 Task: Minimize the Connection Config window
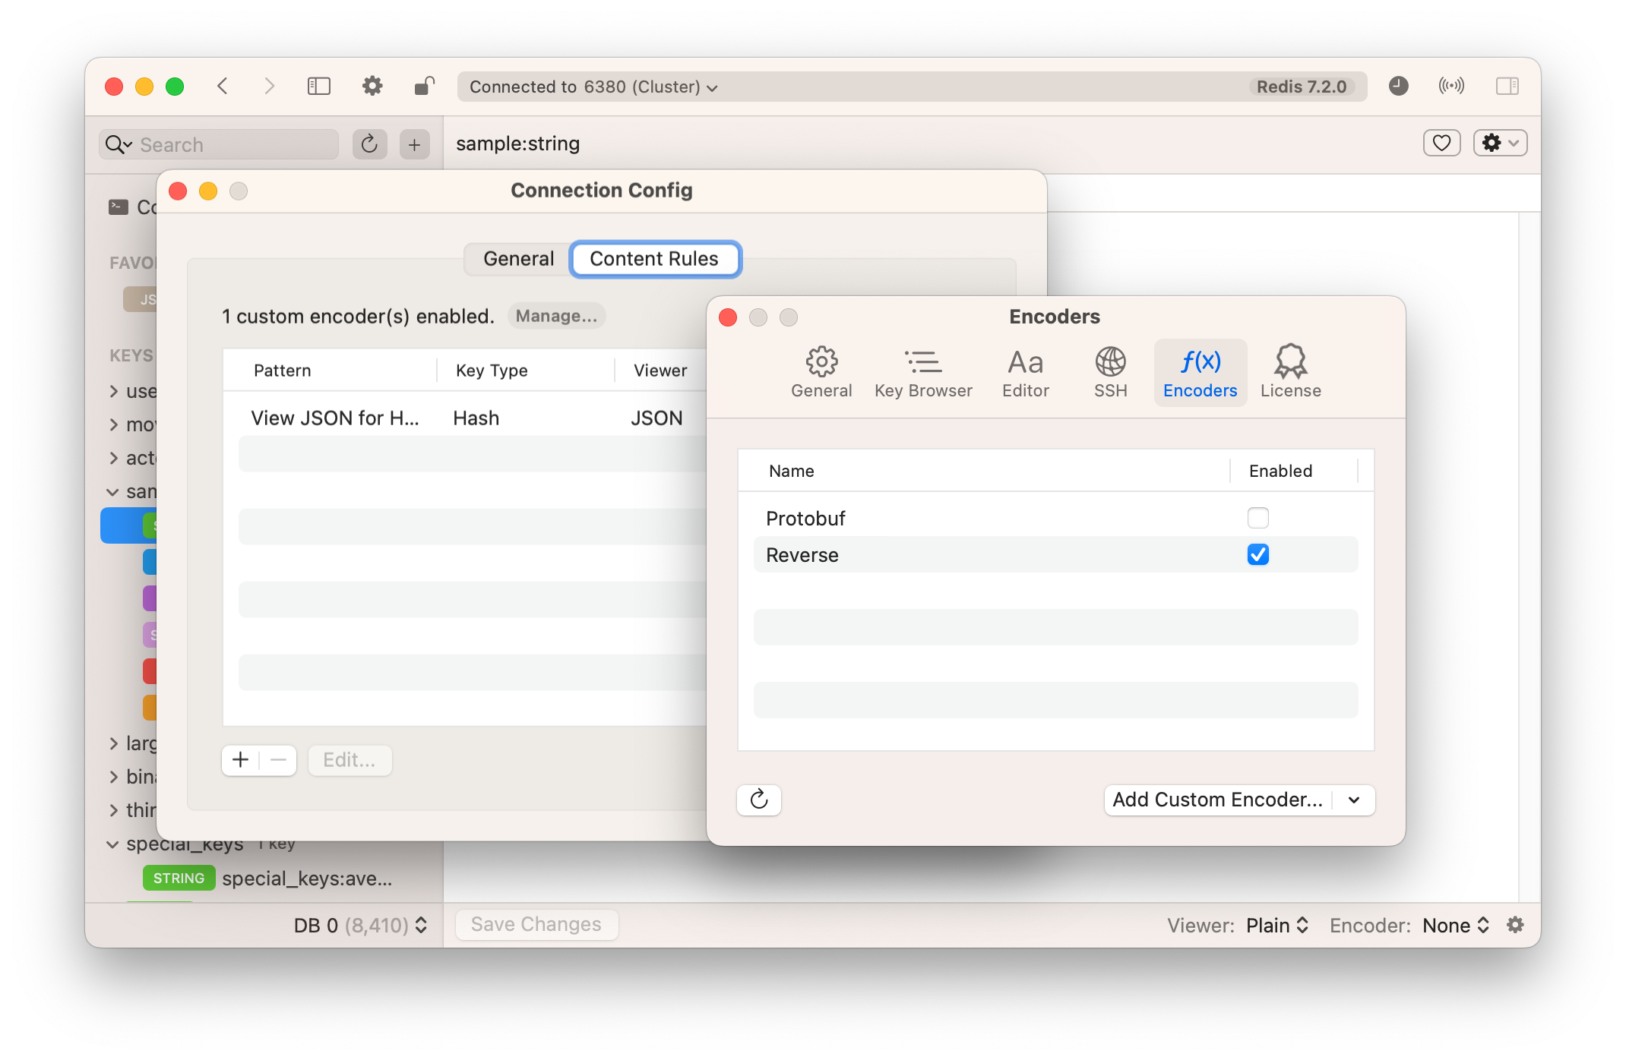click(208, 191)
